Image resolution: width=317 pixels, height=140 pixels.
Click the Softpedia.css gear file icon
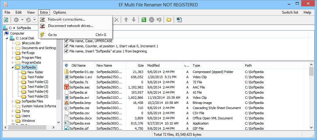pyautogui.click(x=67, y=108)
